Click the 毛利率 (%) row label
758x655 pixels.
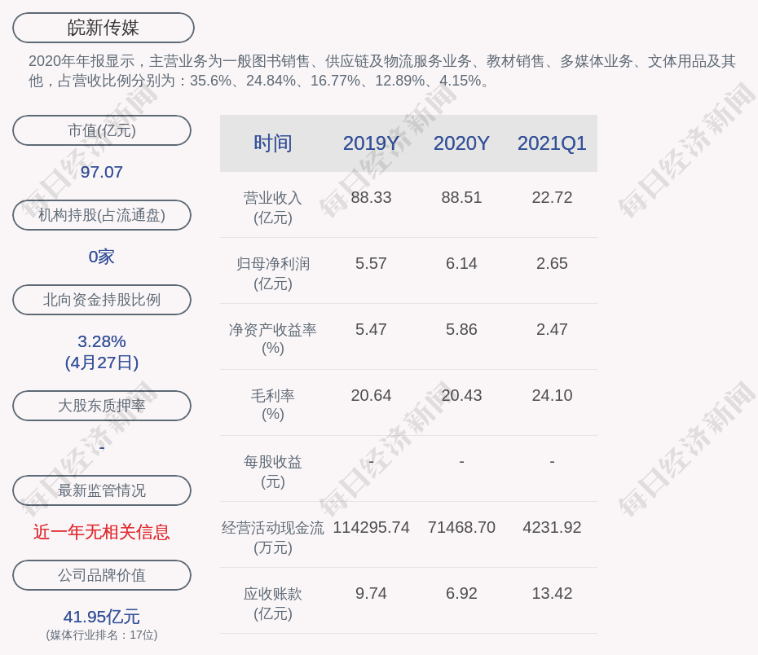[273, 405]
